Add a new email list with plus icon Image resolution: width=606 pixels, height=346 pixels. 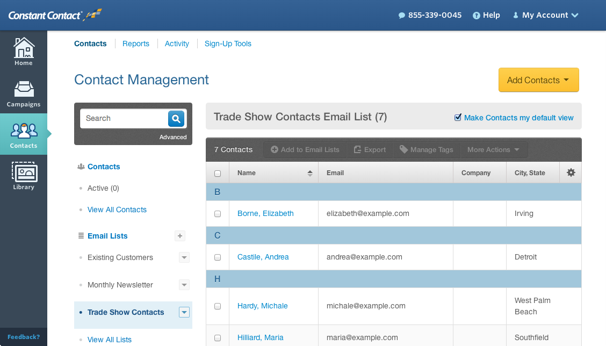[180, 236]
